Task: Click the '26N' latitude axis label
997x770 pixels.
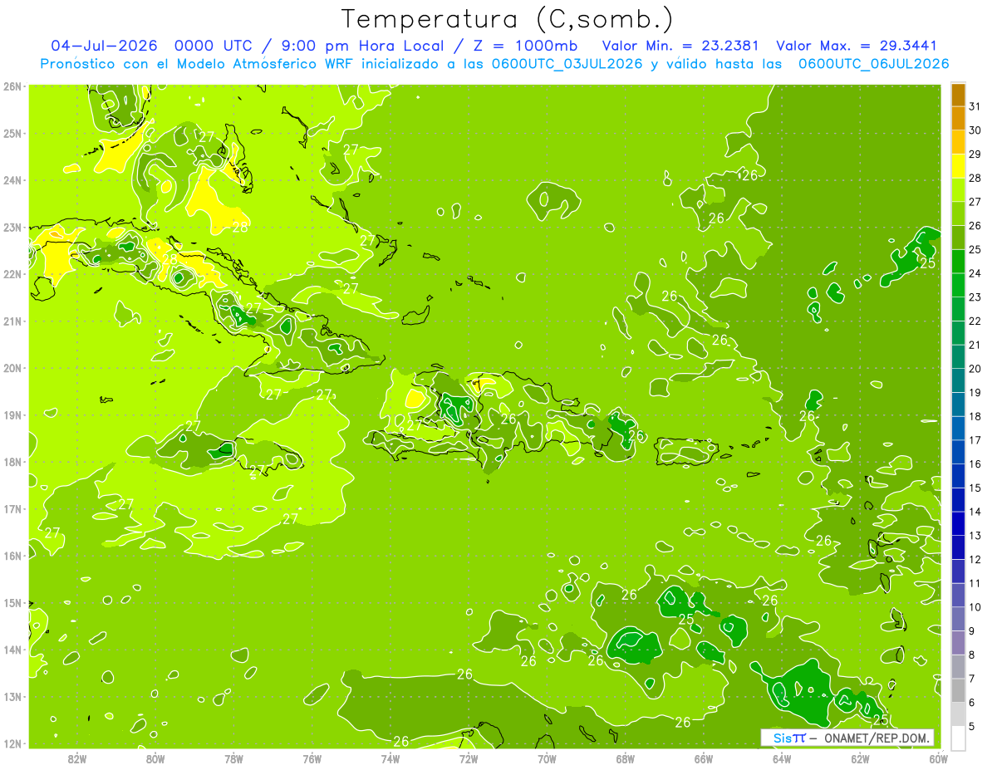Action: pyautogui.click(x=12, y=86)
